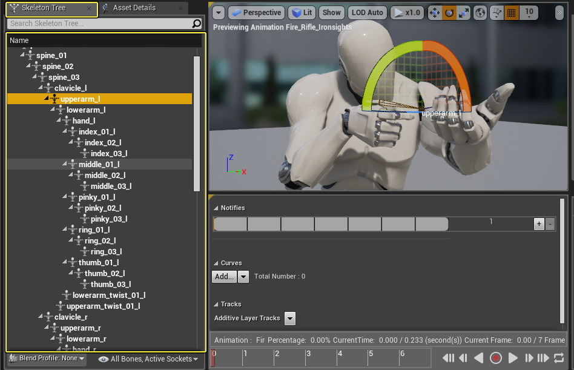
Task: Open the Perspective view mode menu
Action: (x=256, y=13)
